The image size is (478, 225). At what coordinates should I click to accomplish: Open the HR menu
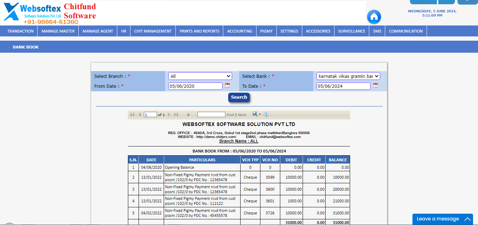click(x=124, y=31)
